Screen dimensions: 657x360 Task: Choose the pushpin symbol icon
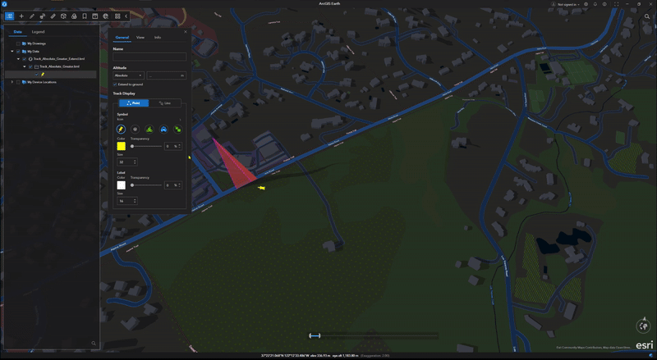tap(121, 130)
